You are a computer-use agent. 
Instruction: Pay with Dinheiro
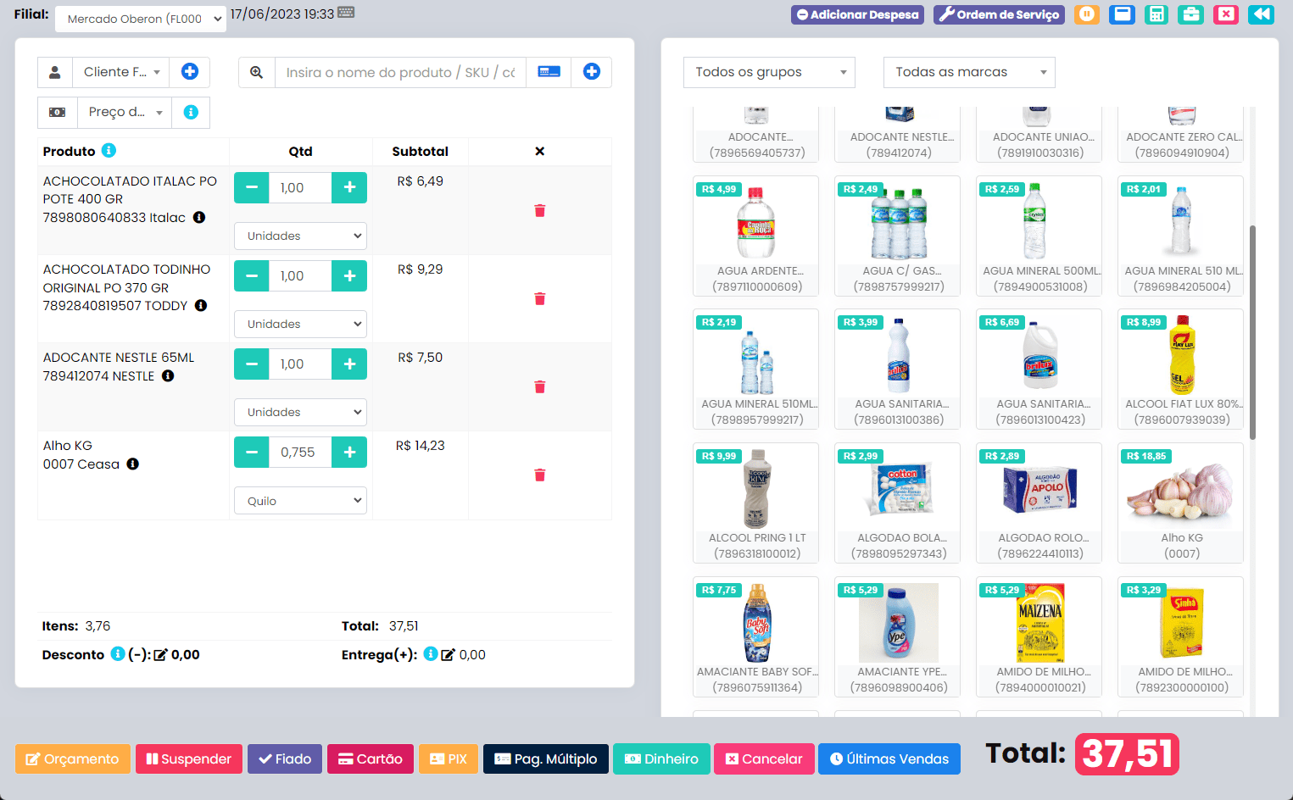661,758
